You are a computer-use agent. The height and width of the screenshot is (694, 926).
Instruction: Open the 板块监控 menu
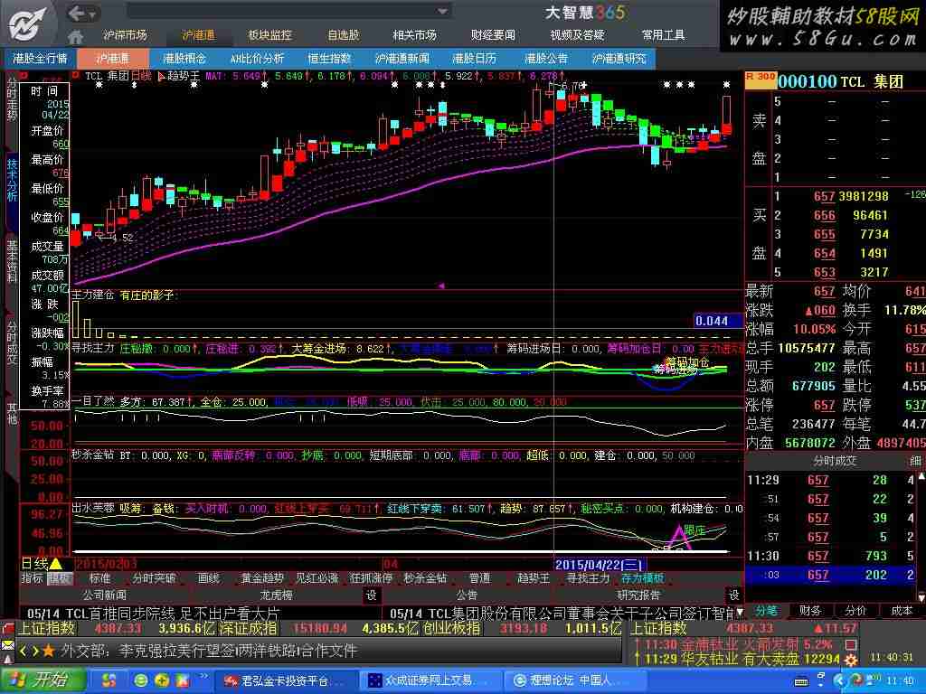pyautogui.click(x=269, y=35)
